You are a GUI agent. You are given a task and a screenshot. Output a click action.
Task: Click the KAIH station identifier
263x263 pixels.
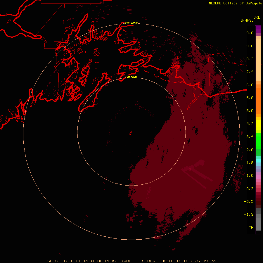(x=169, y=261)
